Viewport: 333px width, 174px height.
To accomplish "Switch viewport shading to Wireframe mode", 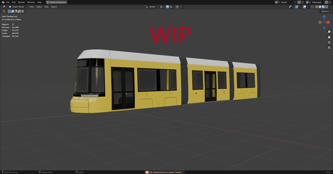I will pyautogui.click(x=317, y=7).
